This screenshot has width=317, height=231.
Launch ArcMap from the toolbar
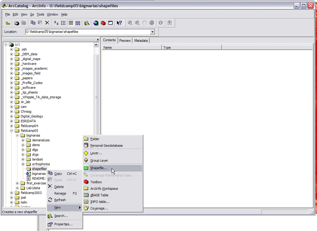96,23
